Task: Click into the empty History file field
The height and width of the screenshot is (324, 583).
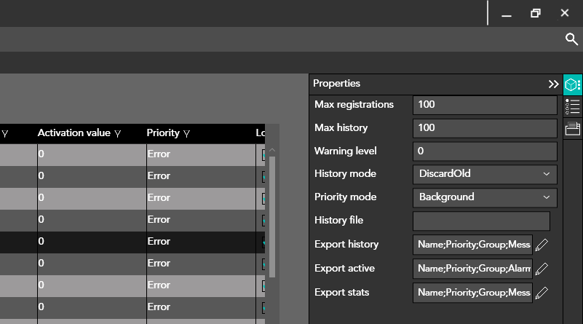Action: click(x=481, y=221)
